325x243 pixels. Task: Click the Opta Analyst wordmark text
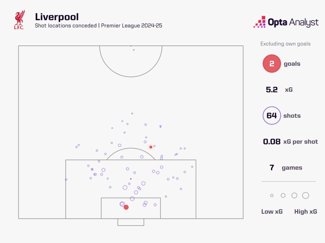point(293,22)
